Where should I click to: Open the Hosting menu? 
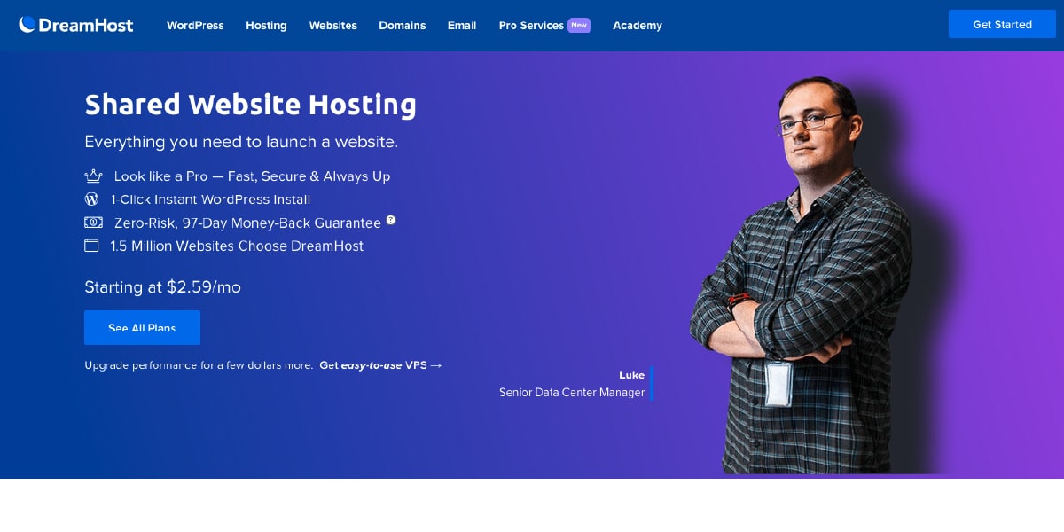pyautogui.click(x=266, y=26)
